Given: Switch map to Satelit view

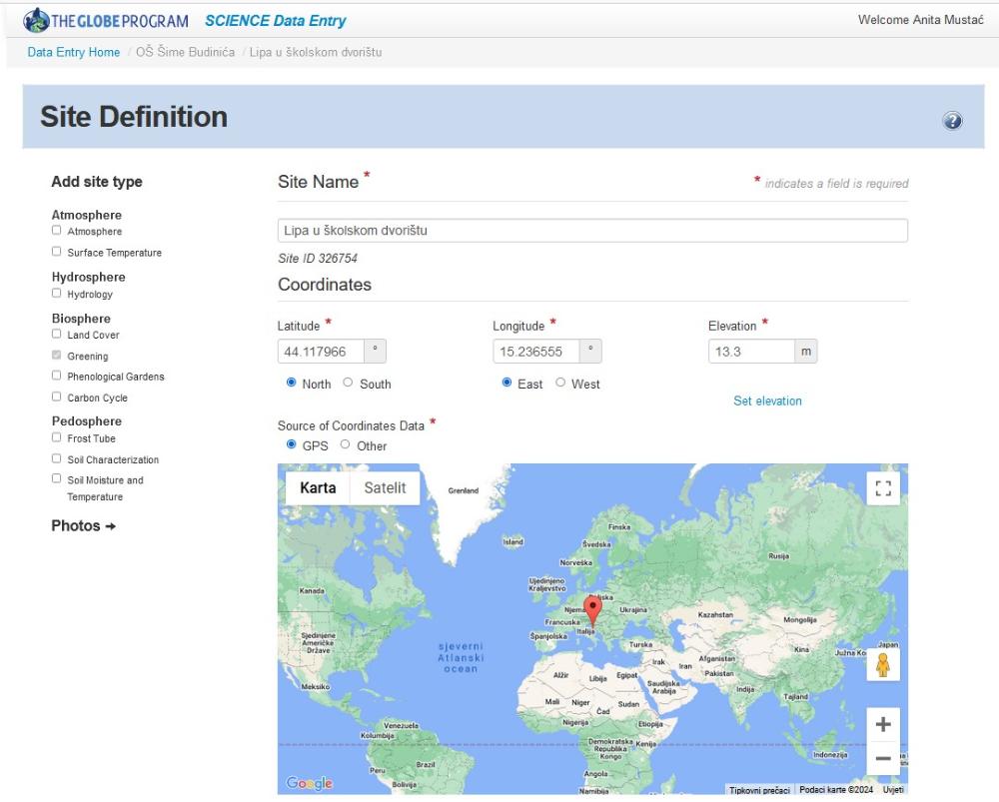Looking at the screenshot, I should 385,488.
